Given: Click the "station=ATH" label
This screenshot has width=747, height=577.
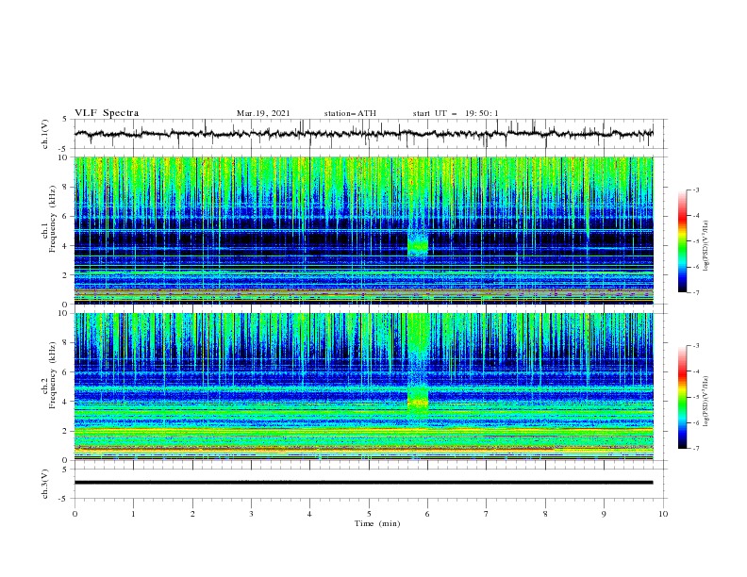Looking at the screenshot, I should coord(350,113).
